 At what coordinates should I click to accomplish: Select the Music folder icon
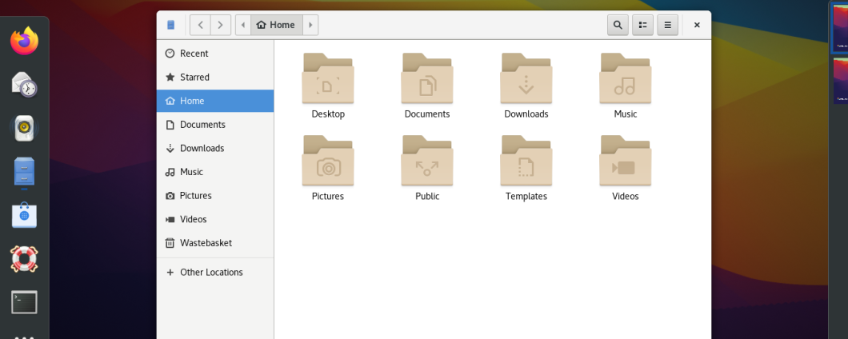tap(625, 79)
